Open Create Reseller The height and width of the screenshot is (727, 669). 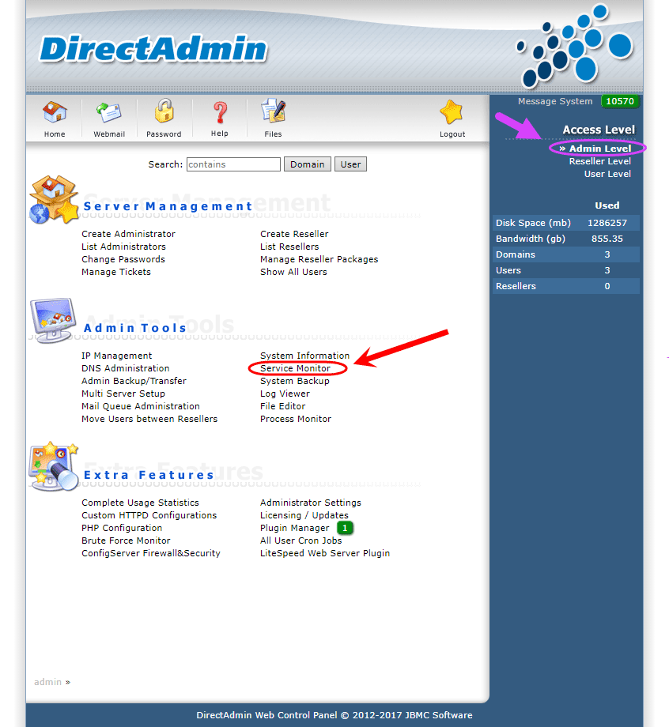[x=294, y=234]
